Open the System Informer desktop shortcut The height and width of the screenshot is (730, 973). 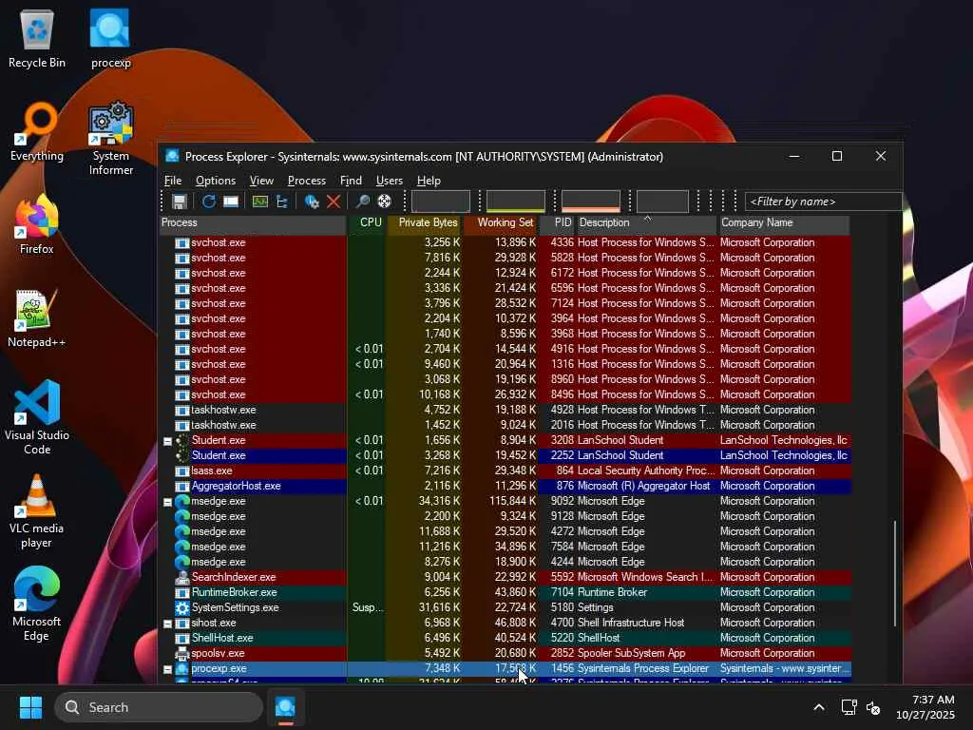(110, 138)
